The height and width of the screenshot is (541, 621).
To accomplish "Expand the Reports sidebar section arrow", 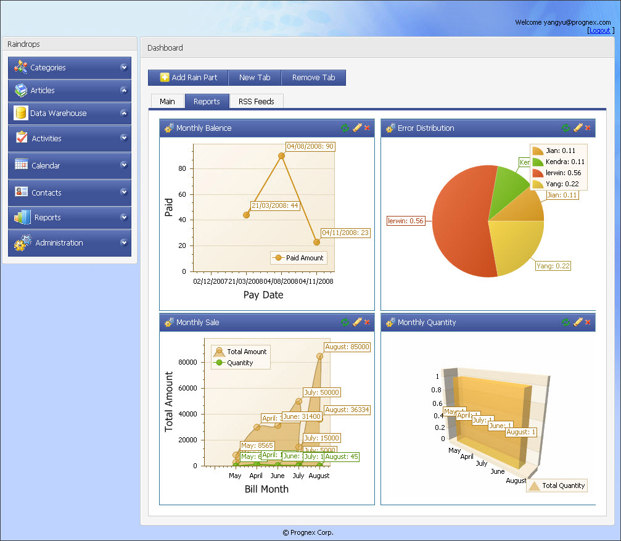I will (x=124, y=217).
